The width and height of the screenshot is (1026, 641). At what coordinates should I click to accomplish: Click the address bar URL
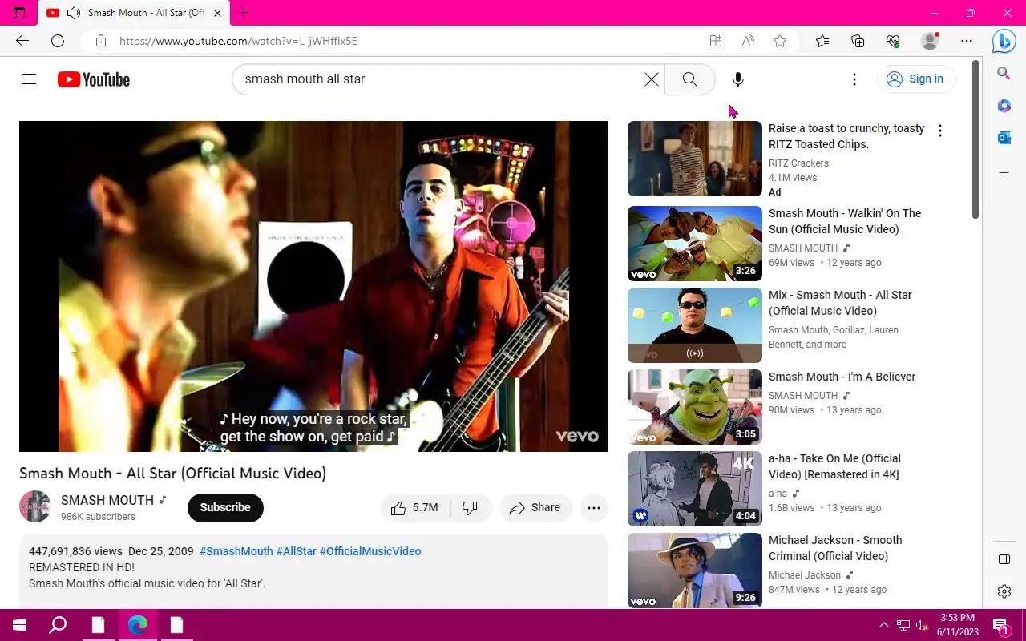tap(238, 41)
